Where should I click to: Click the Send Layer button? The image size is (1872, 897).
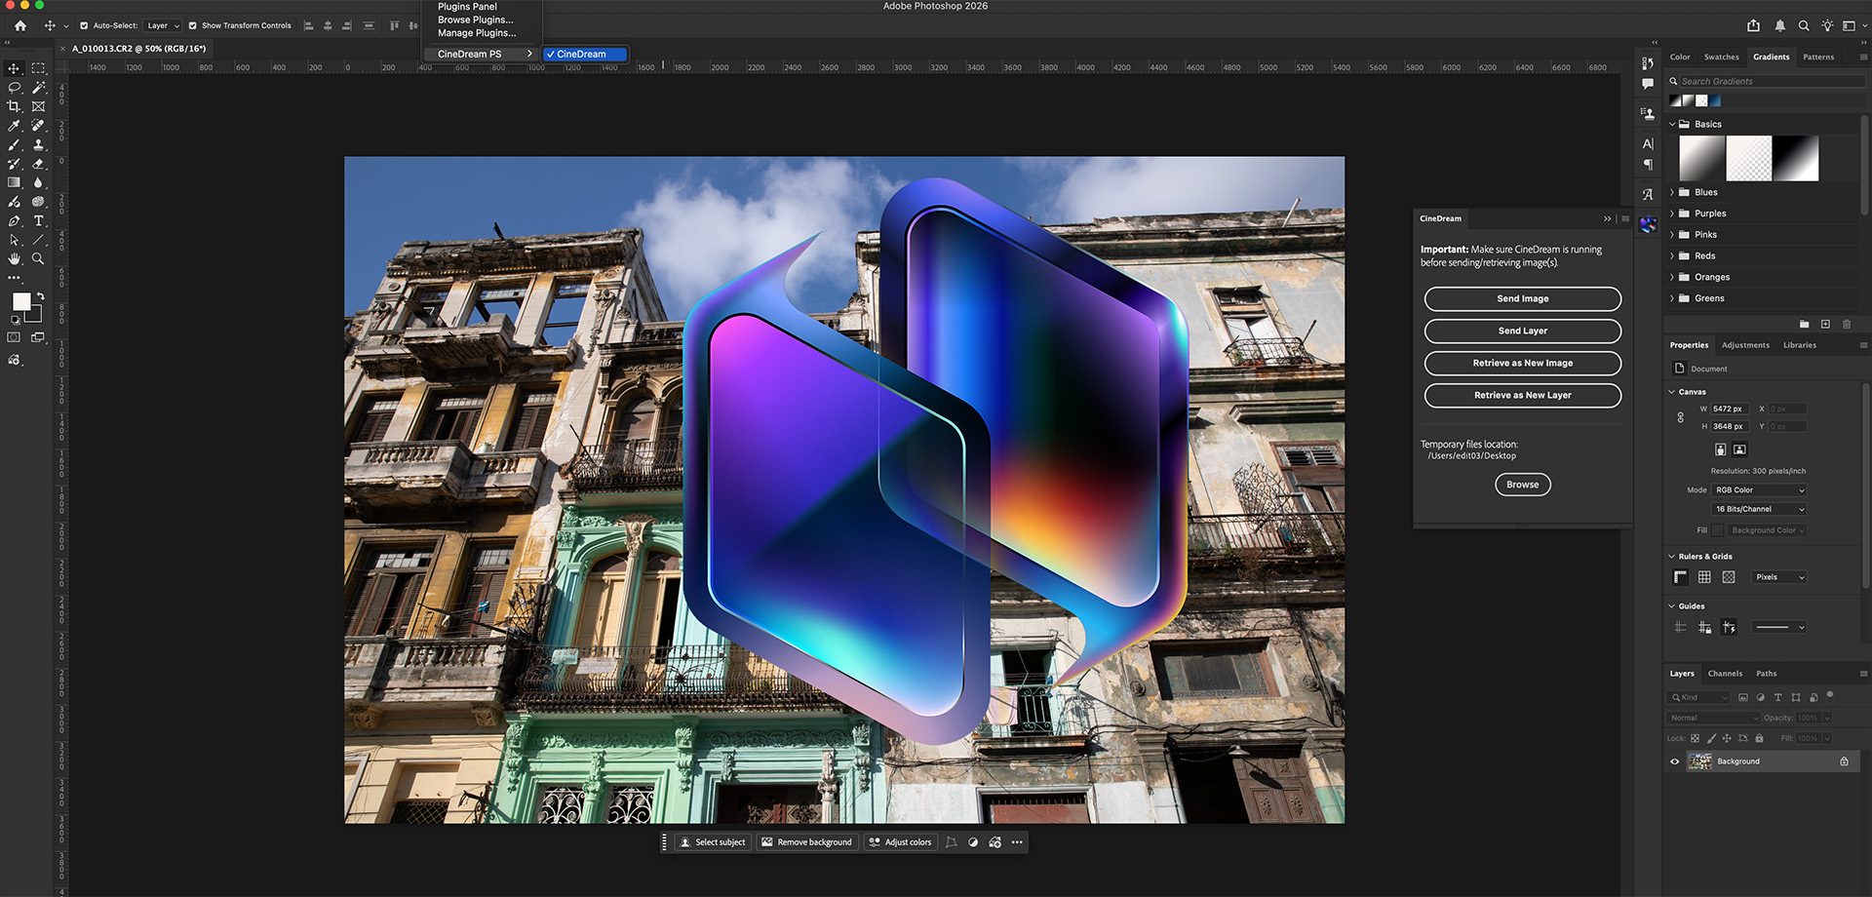pyautogui.click(x=1523, y=331)
